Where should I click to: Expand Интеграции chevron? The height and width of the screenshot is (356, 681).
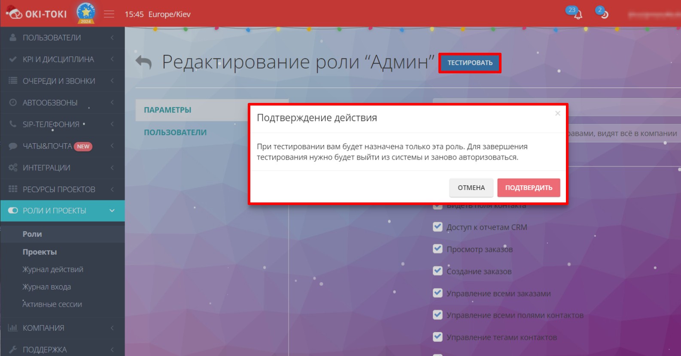(112, 167)
